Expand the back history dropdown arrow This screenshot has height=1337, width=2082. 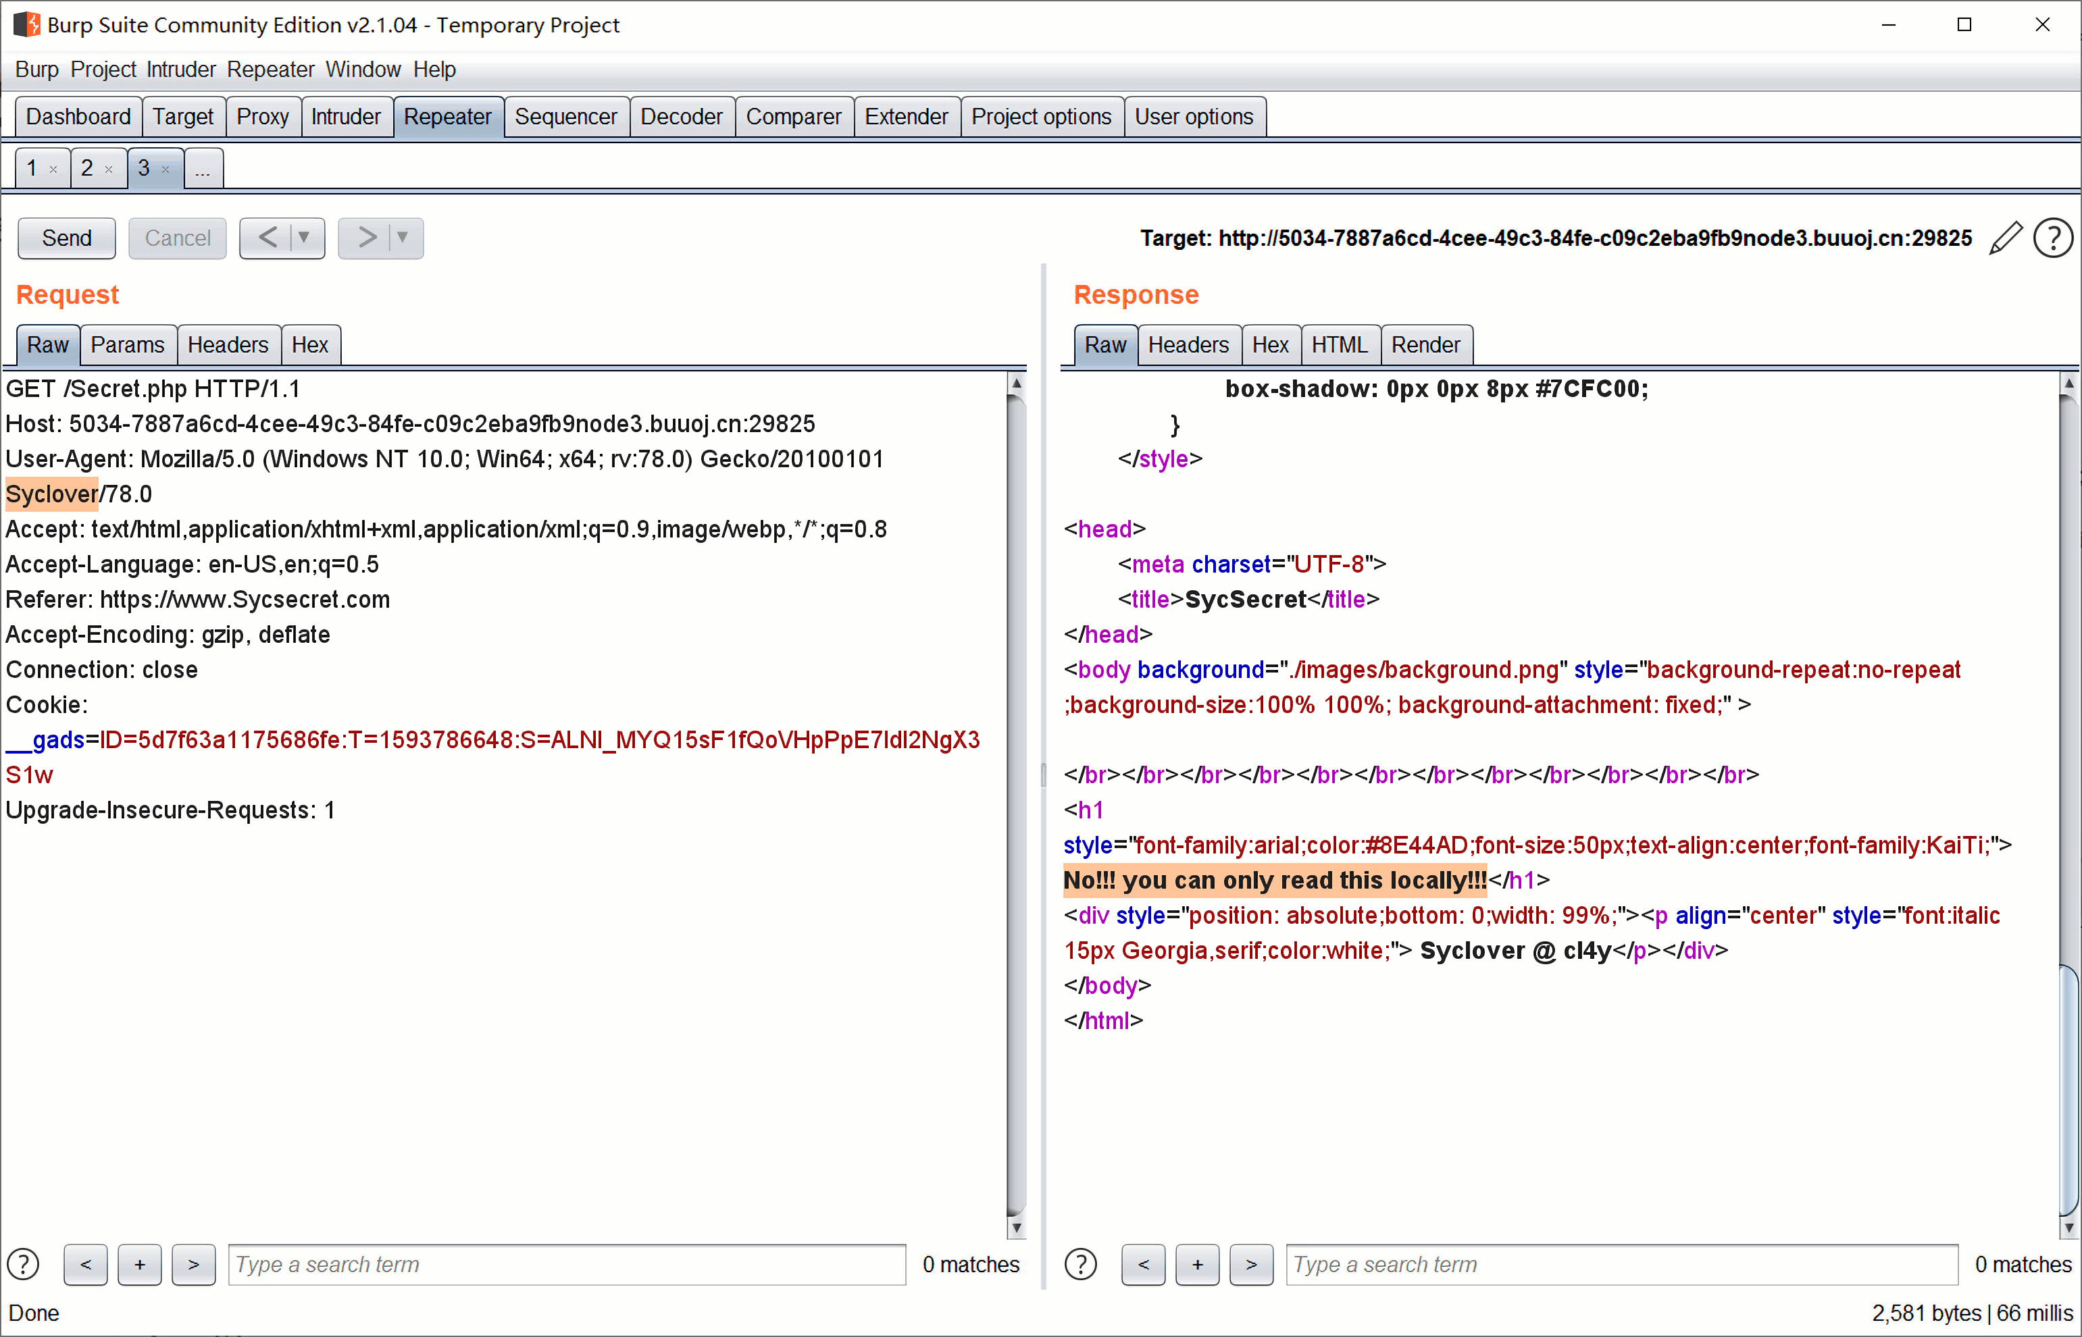tap(305, 238)
